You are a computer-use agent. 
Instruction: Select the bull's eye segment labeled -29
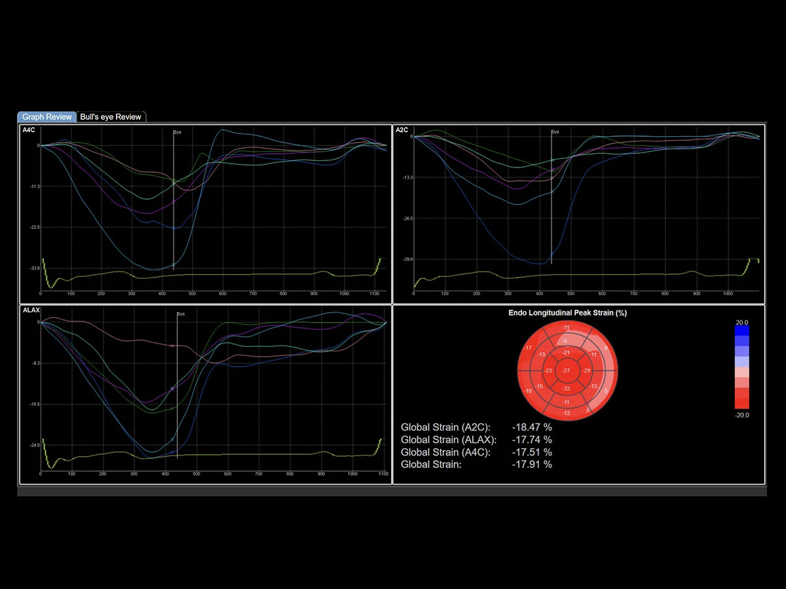(586, 371)
